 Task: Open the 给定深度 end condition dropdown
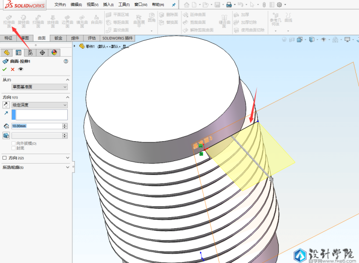click(x=40, y=105)
